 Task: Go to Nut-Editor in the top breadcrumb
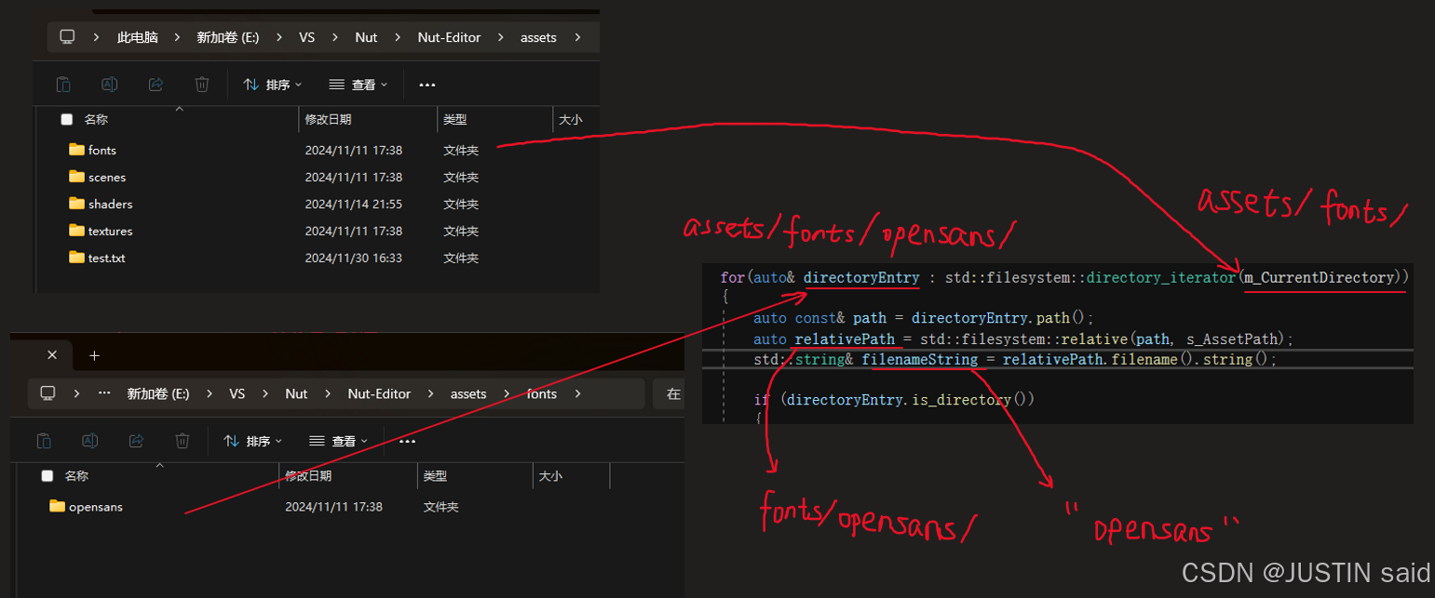(x=450, y=38)
